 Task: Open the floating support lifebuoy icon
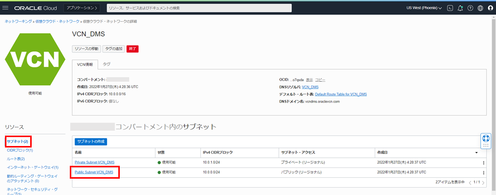click(486, 138)
